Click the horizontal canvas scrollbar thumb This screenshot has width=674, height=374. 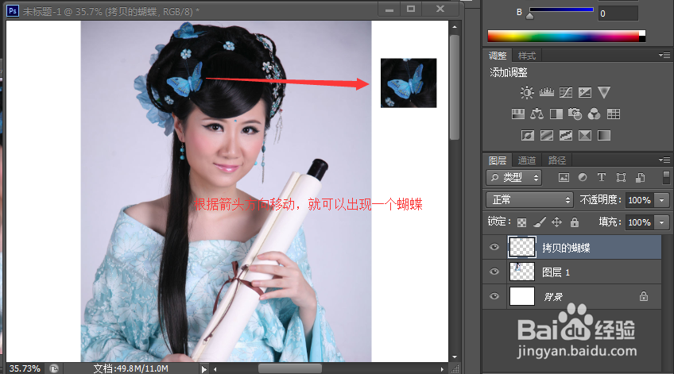(x=290, y=369)
